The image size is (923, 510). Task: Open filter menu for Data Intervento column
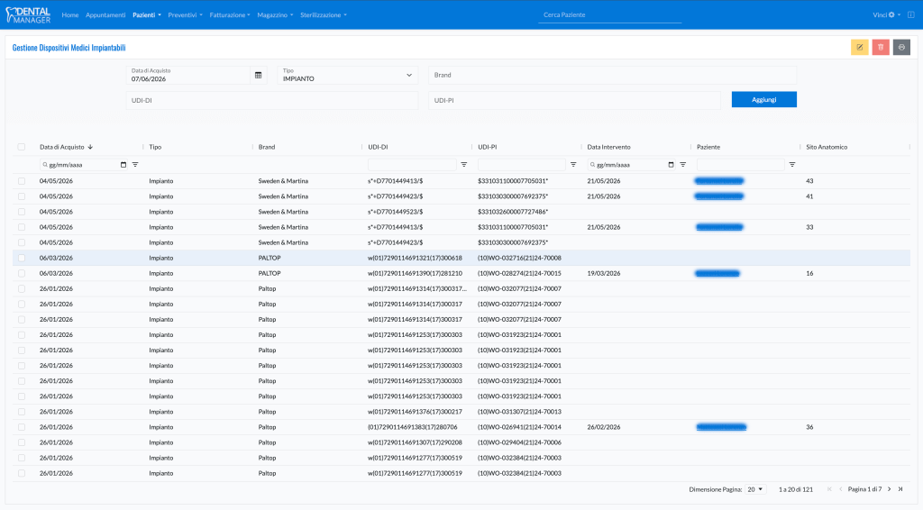pyautogui.click(x=683, y=165)
